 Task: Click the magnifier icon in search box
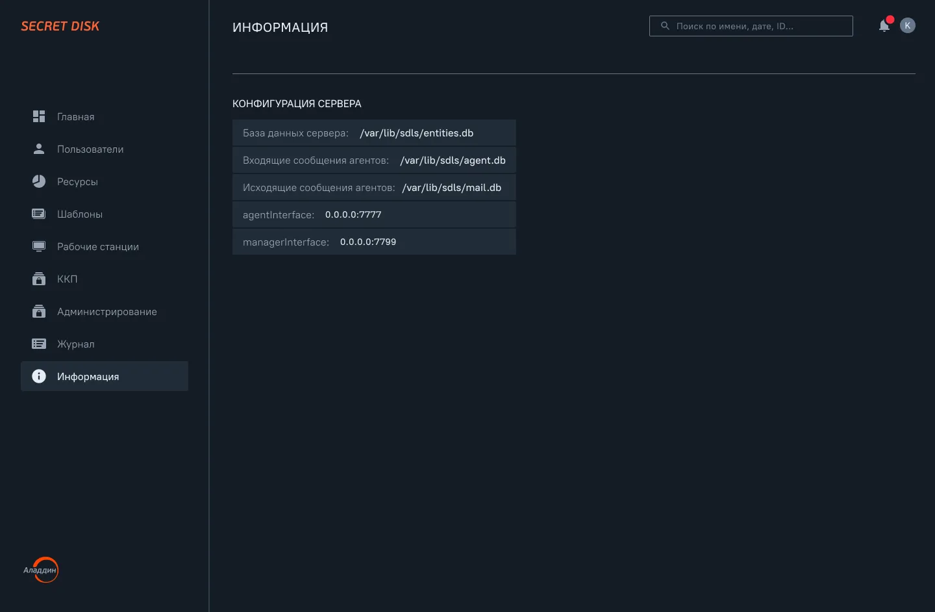[665, 26]
